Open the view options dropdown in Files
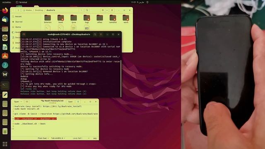This screenshot has width=265, height=149. pos(107,10)
